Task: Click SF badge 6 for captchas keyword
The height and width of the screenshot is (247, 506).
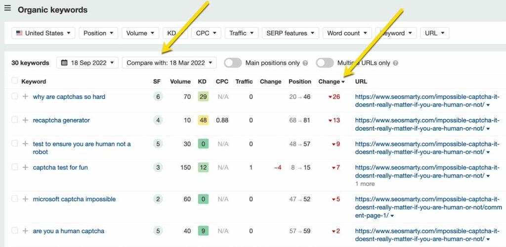Action: point(158,97)
